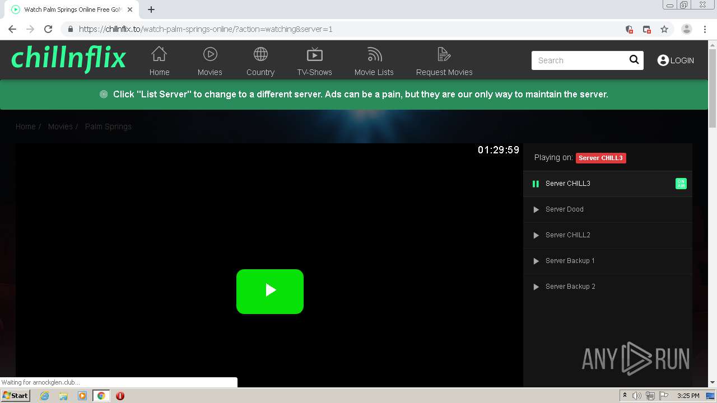The height and width of the screenshot is (403, 717).
Task: Click the blocked-popup icon in address bar
Action: click(x=647, y=29)
